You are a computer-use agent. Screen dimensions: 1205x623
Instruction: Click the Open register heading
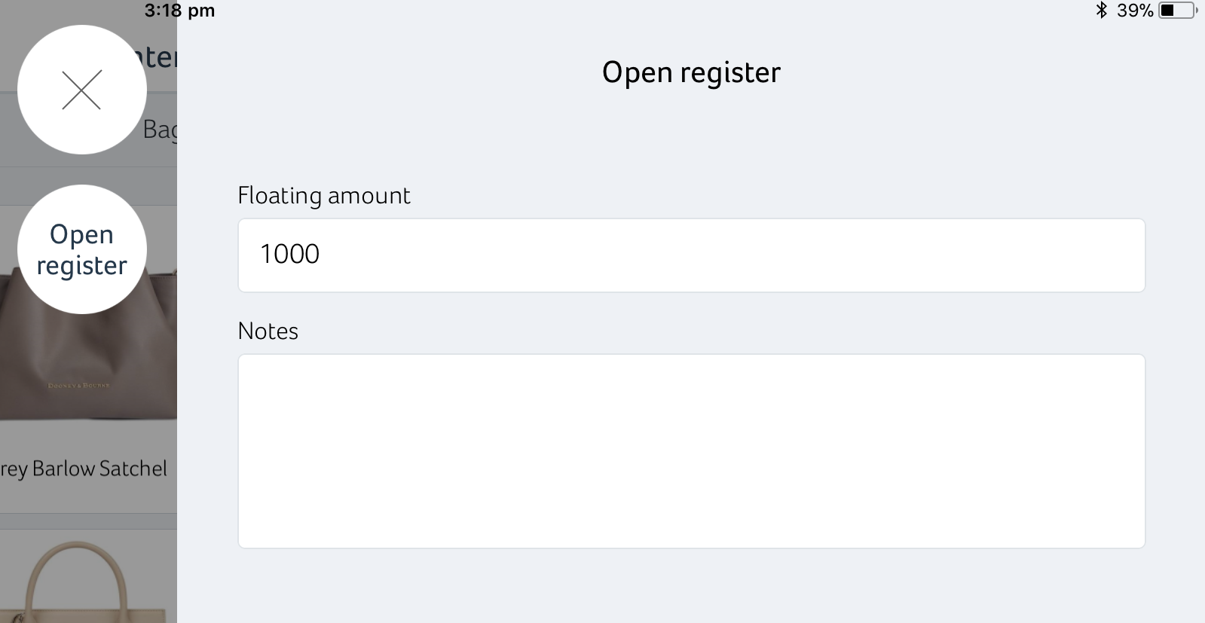click(x=691, y=72)
